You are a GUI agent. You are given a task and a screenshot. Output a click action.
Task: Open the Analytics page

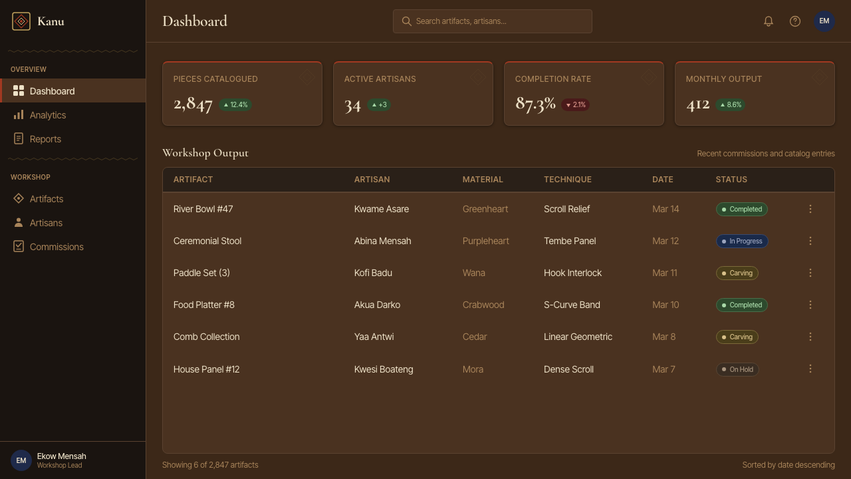72,114
